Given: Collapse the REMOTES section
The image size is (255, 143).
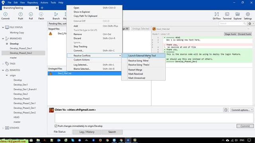Looking at the screenshot, I should pos(3,70).
